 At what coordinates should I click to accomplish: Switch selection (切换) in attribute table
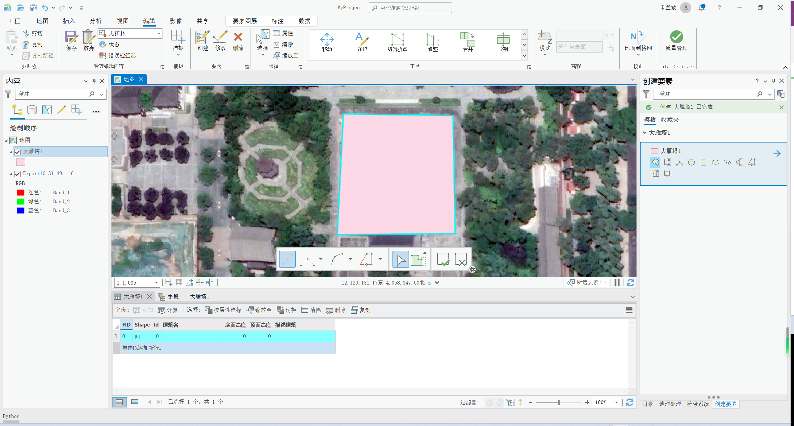coord(287,310)
